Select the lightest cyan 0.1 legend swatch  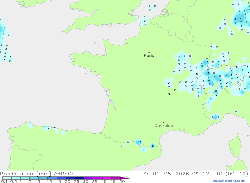point(7,178)
